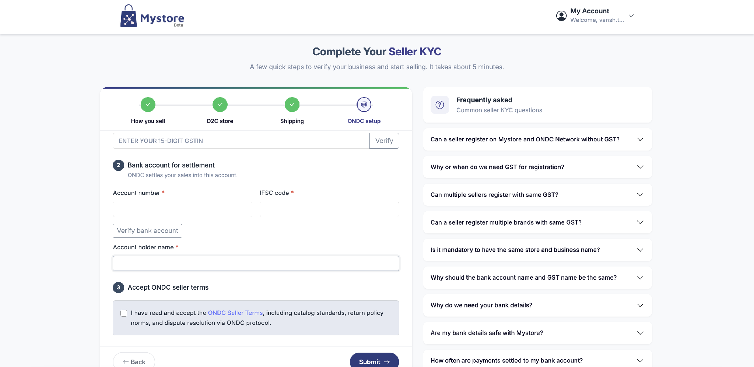This screenshot has width=754, height=367.
Task: Expand FAQ on bank account and GST name
Action: pyautogui.click(x=538, y=278)
